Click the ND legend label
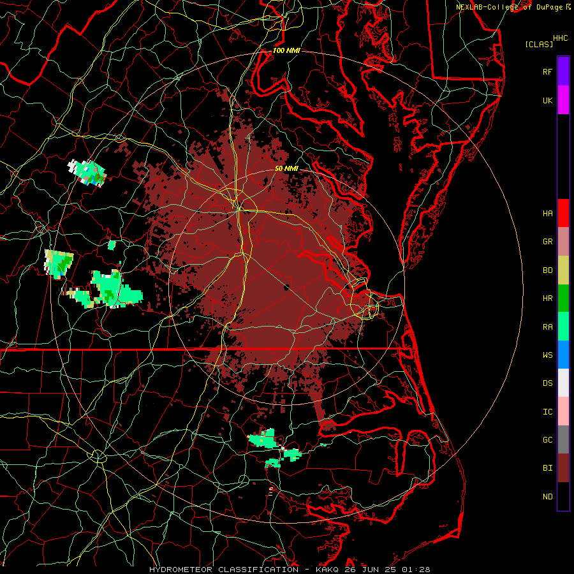The image size is (574, 574). [547, 497]
